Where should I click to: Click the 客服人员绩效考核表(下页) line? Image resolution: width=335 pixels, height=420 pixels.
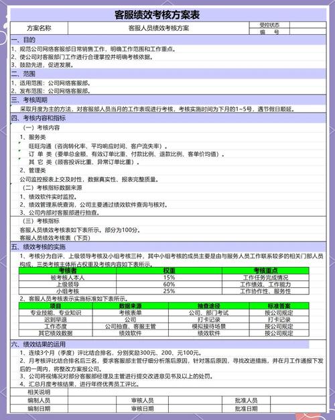click(55, 238)
